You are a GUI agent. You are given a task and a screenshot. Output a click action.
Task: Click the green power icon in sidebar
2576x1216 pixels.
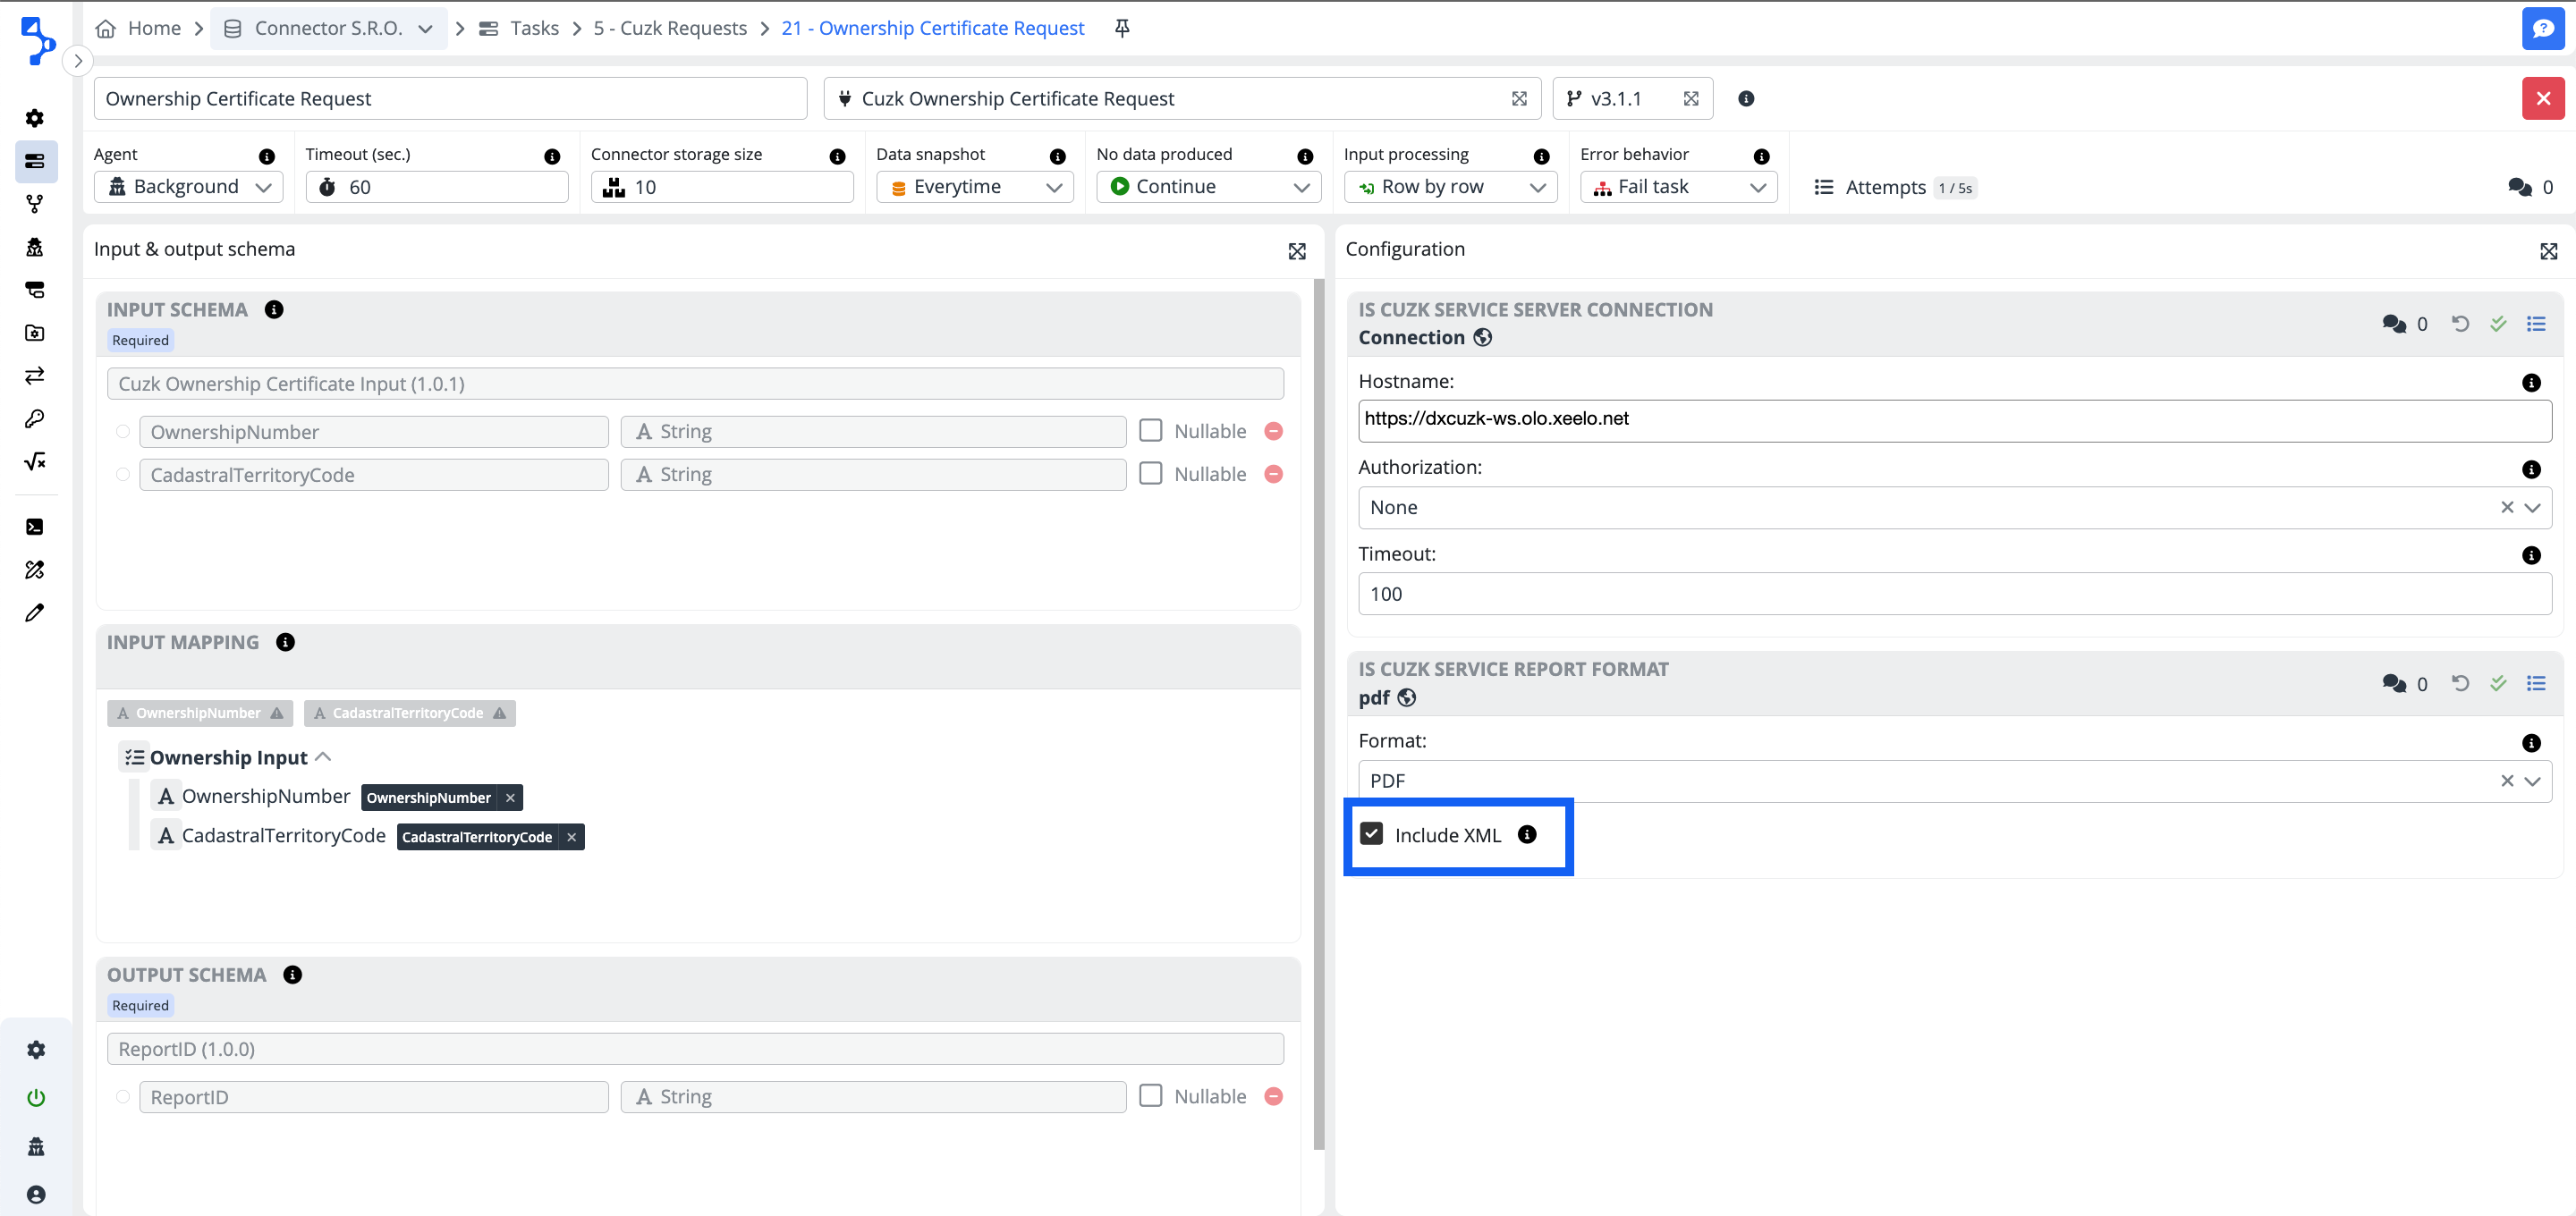pyautogui.click(x=36, y=1097)
